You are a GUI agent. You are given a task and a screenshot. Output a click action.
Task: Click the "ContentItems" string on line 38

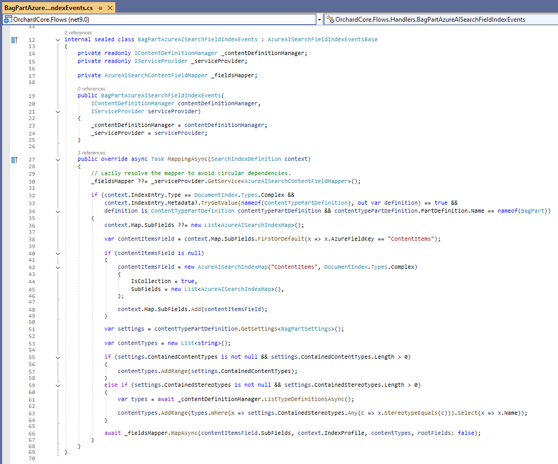click(x=410, y=239)
